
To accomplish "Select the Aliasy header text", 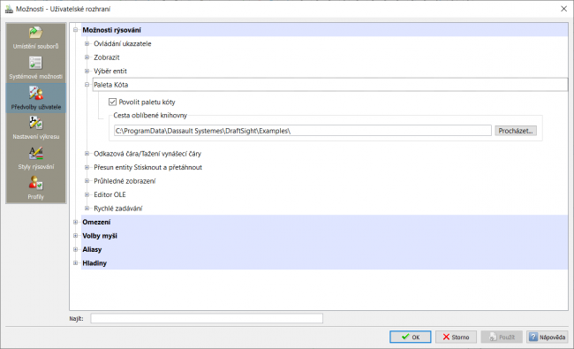I will [x=92, y=249].
